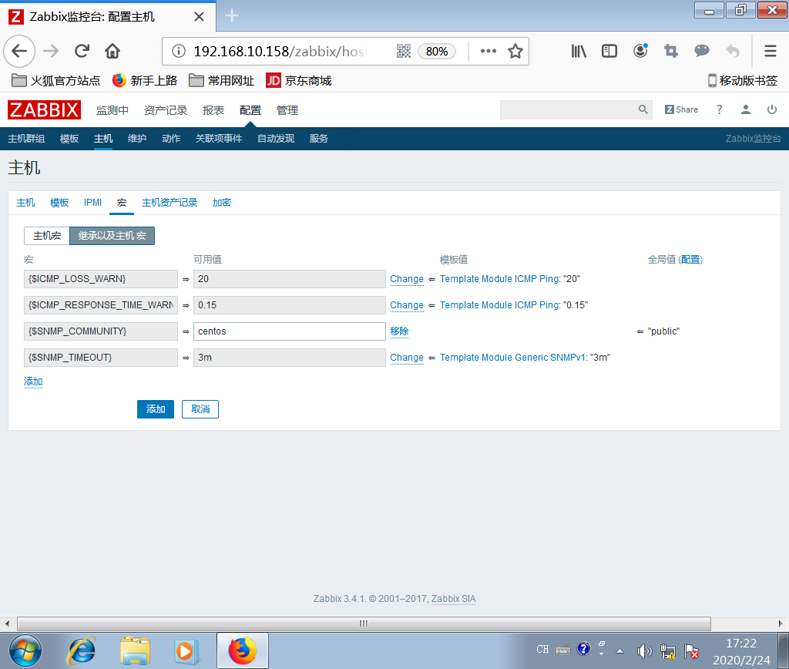The width and height of the screenshot is (789, 669).
Task: Open user profile icon
Action: [746, 109]
